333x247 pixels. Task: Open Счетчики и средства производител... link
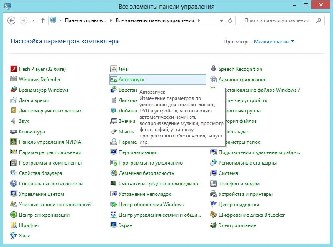161,184
